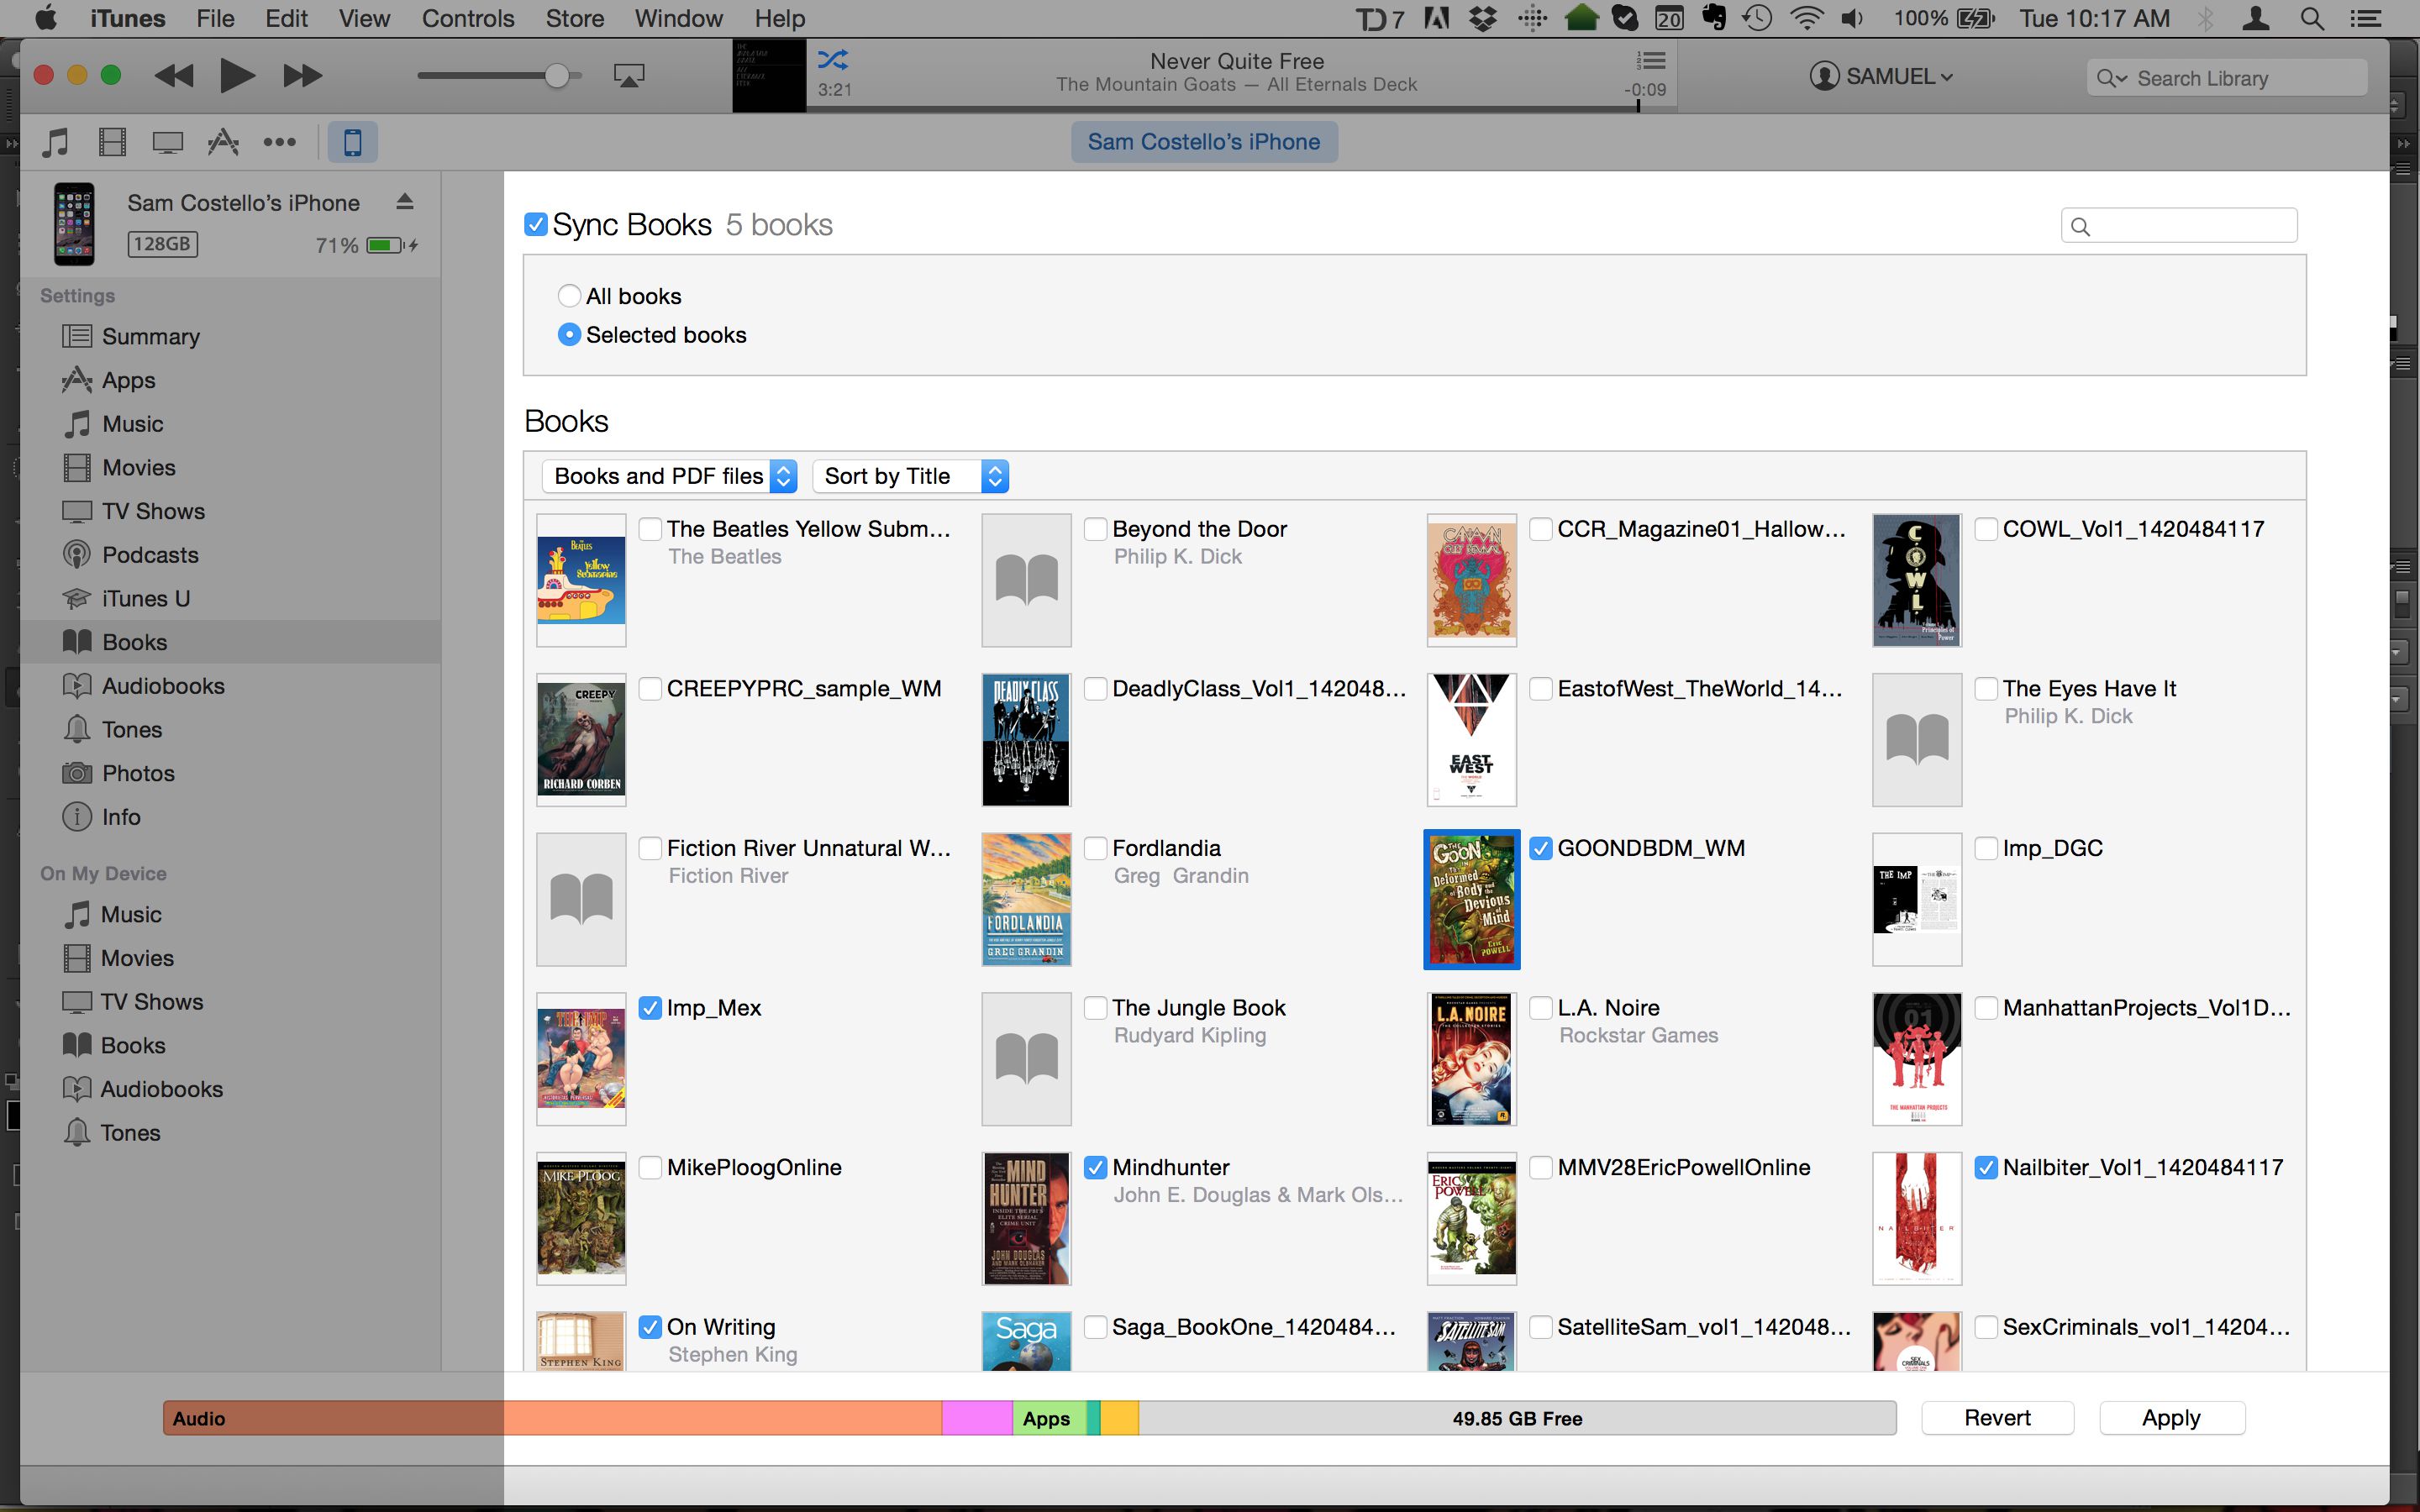The height and width of the screenshot is (1512, 2420).
Task: Adjust the volume slider knob
Action: [557, 76]
